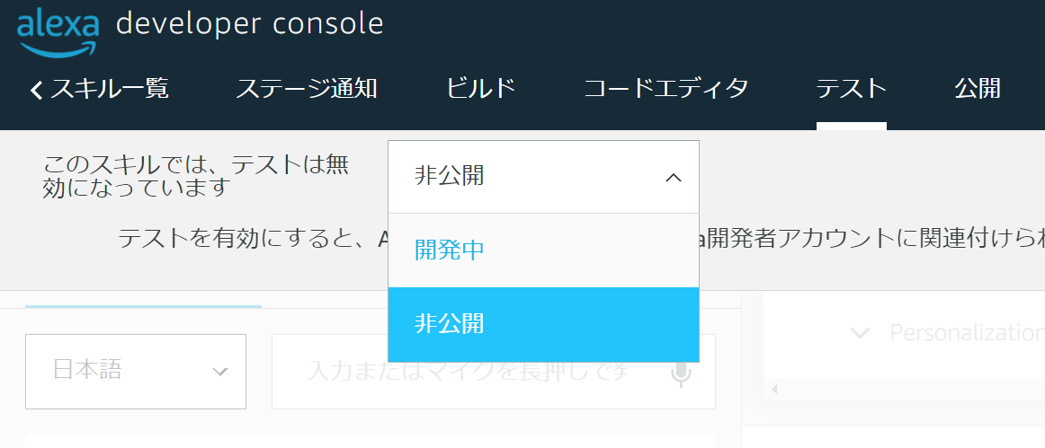Screen dimensions: 1045x448
Task: Choose 開発中 from the dropdown list
Action: [543, 250]
